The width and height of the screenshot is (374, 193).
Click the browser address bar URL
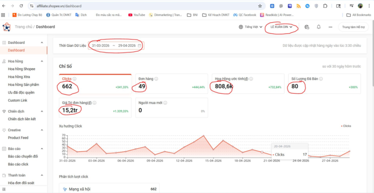(x=59, y=6)
